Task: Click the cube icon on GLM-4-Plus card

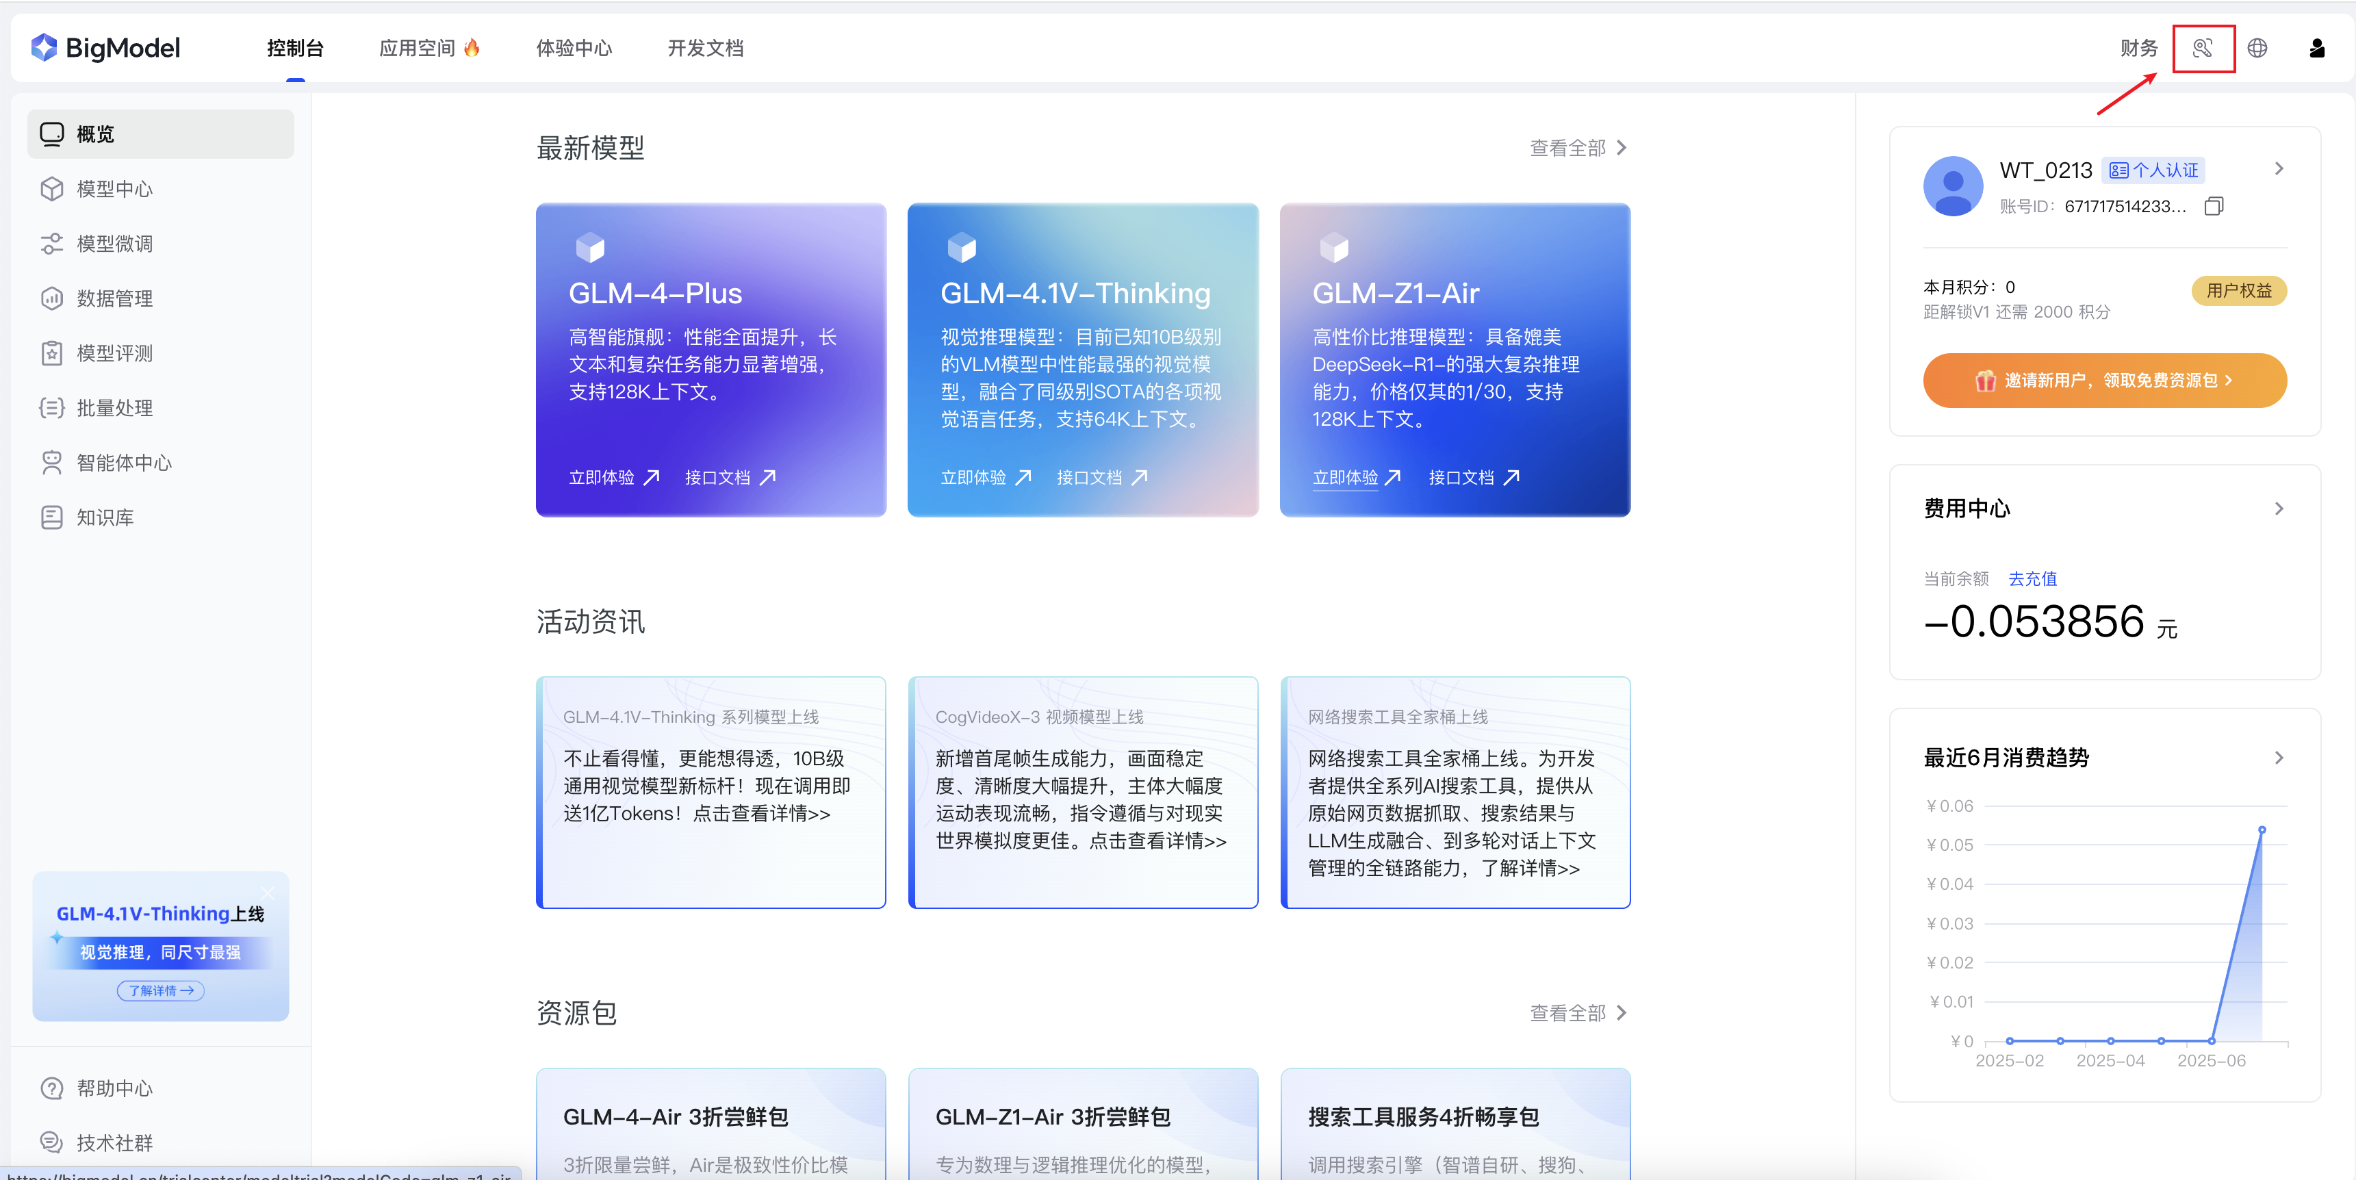Action: pos(590,247)
